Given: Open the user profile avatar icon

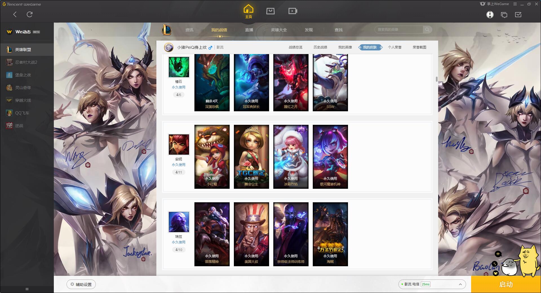Looking at the screenshot, I should 490,15.
